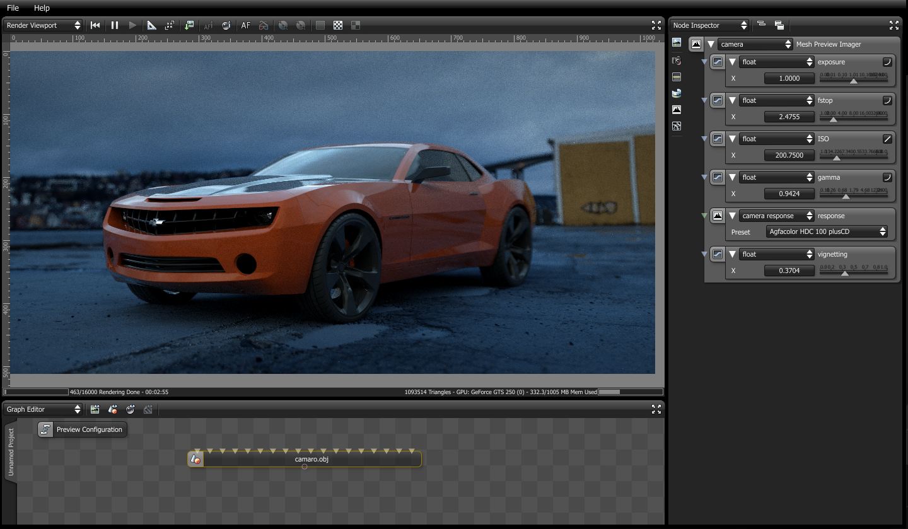Click the greyed-out icon in Graph Editor toolbar

pos(148,409)
